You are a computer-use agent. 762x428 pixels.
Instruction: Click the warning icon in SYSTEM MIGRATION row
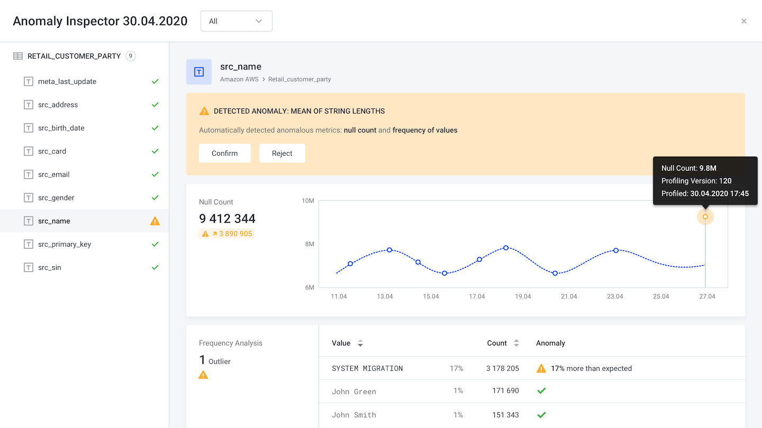[541, 368]
